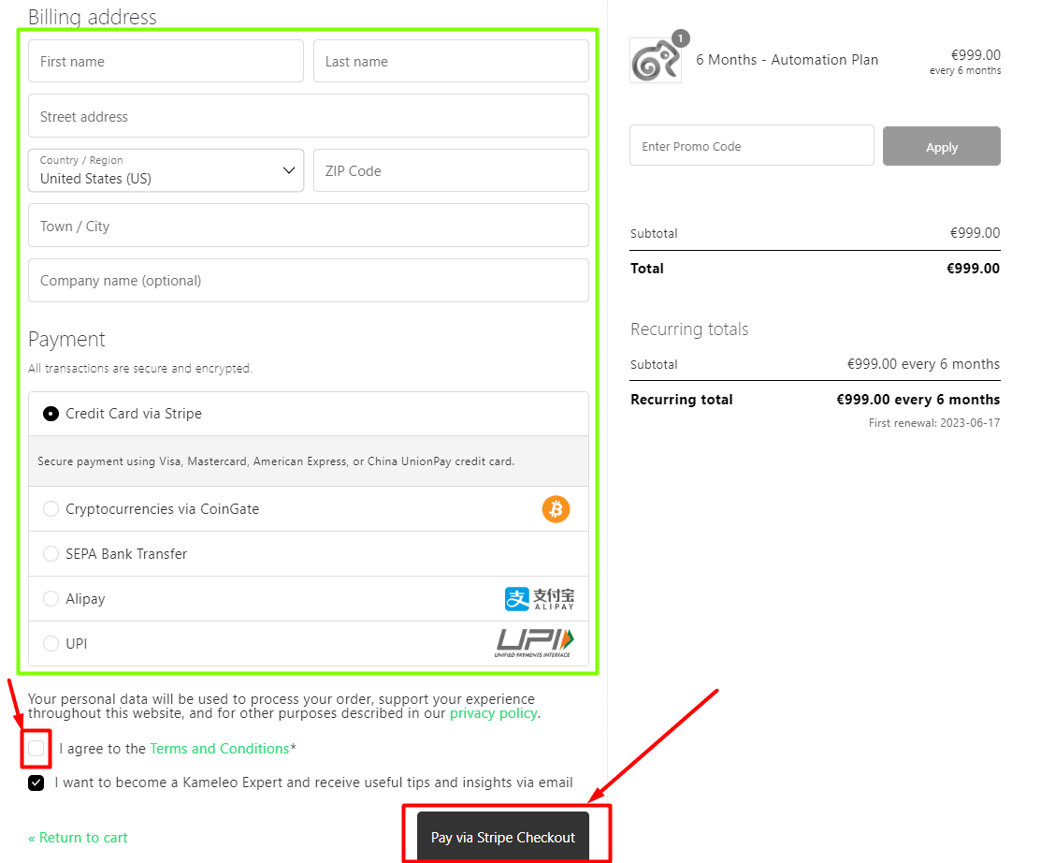Screen dimensions: 1041x863
Task: Select the Alipay payment method
Action: [51, 598]
